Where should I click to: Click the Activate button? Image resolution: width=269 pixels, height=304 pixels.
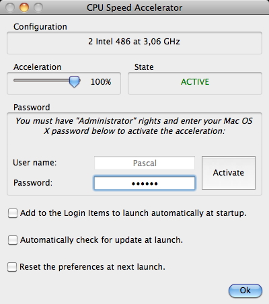pyautogui.click(x=229, y=173)
